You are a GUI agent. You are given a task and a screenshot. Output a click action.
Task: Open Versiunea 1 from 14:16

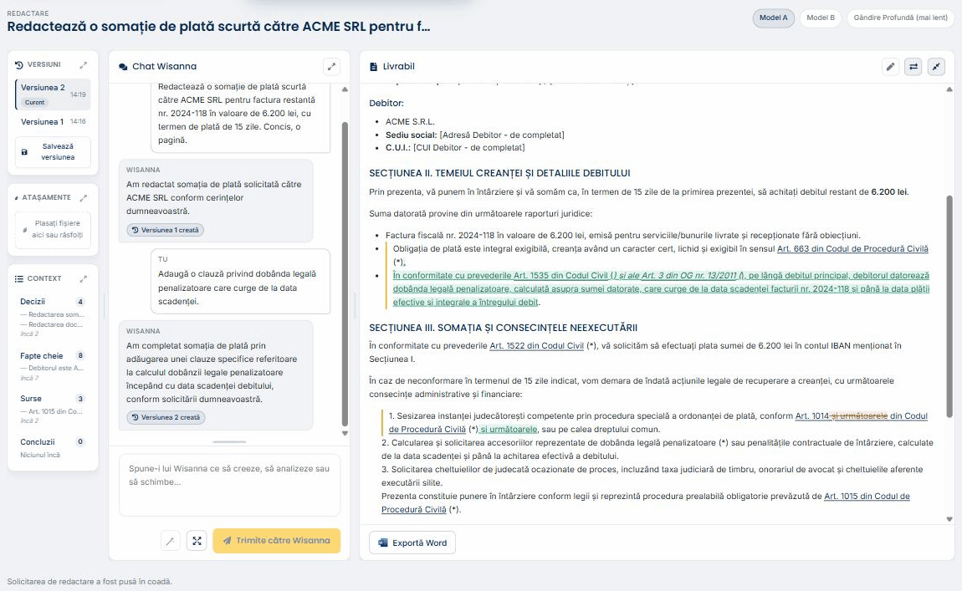(53, 121)
